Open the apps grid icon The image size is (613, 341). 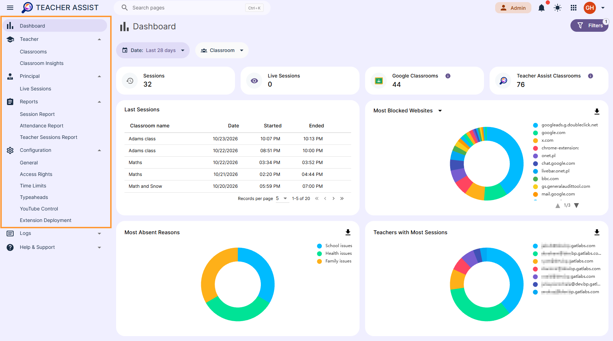pyautogui.click(x=574, y=8)
